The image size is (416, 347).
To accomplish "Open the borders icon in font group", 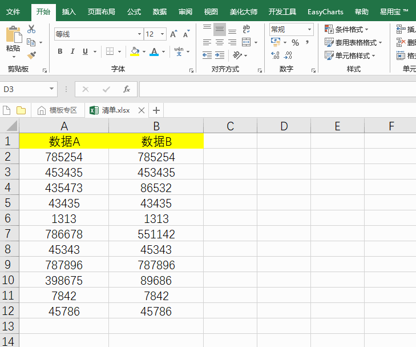I will [110, 51].
